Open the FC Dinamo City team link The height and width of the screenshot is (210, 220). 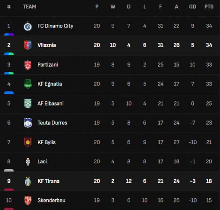pos(55,26)
